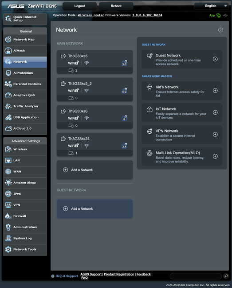Select the Th3G33ks24 network name

[79, 139]
